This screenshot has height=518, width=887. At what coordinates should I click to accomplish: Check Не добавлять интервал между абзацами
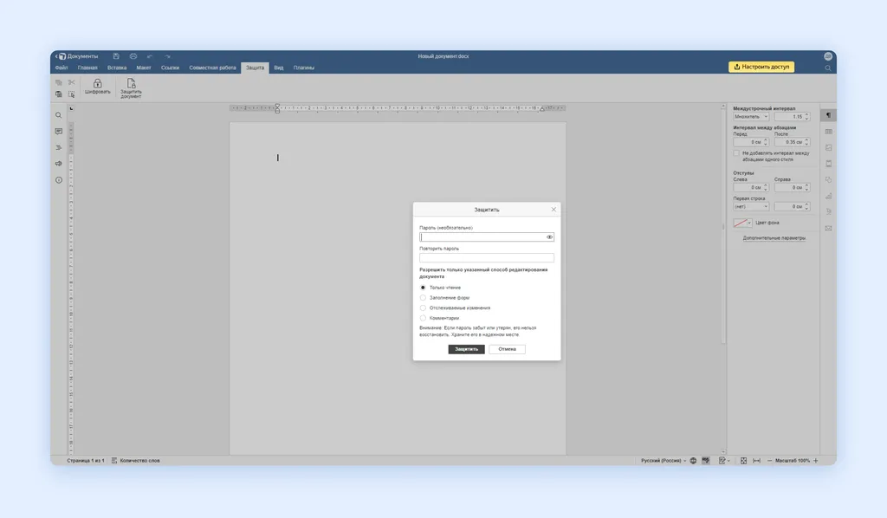(736, 153)
